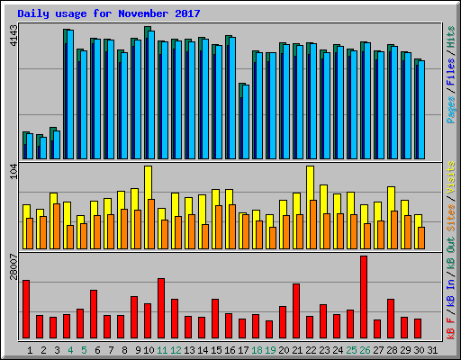Click day label 18 on the x-axis
461x360 pixels.
[x=257, y=350]
